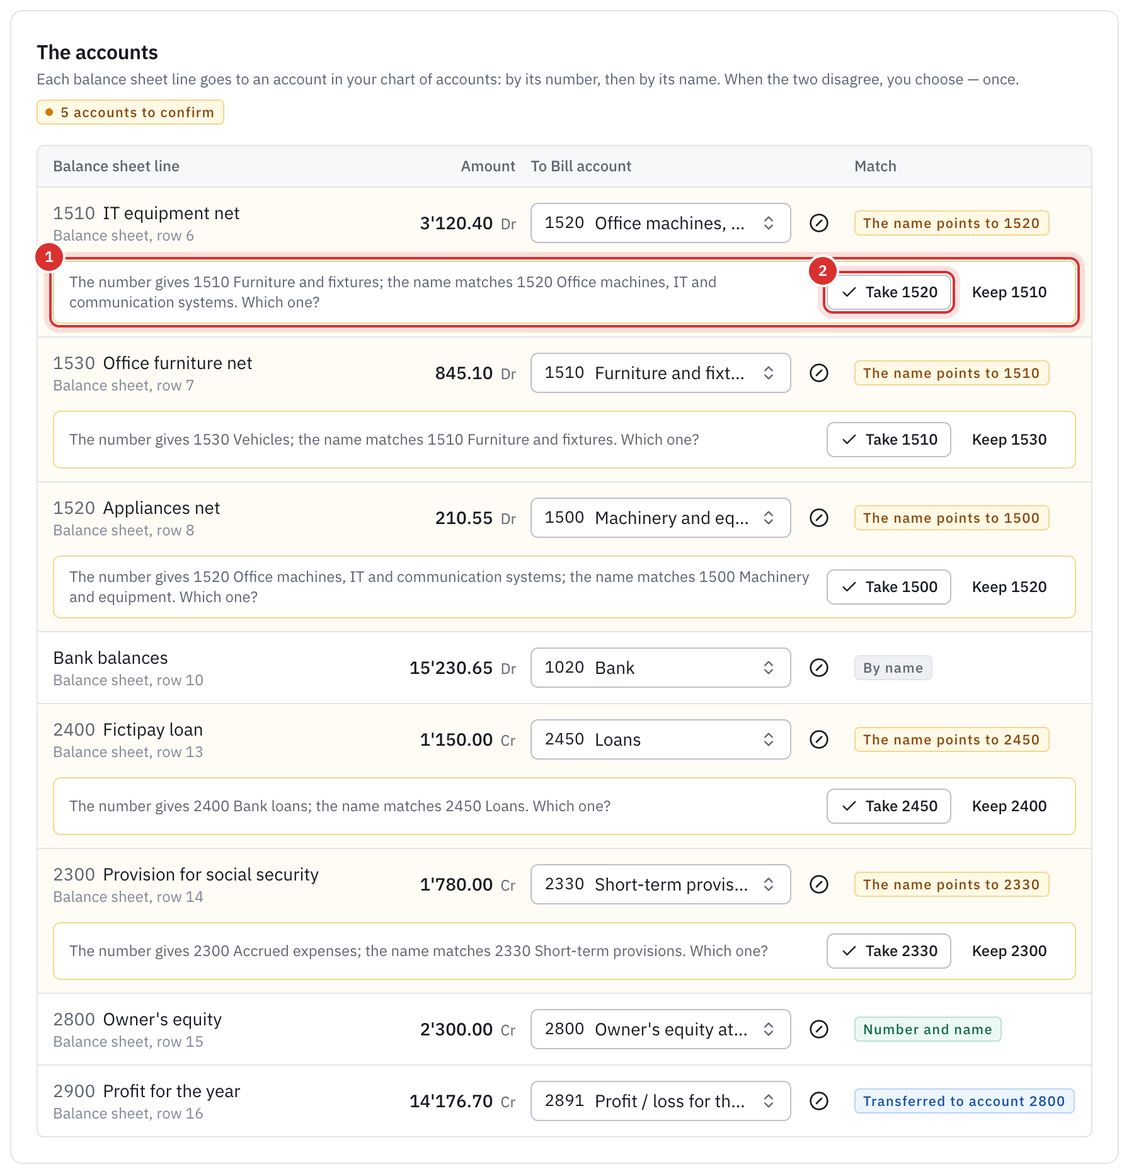Expand the 2891 Profit / loss account dropdown

click(x=660, y=1101)
